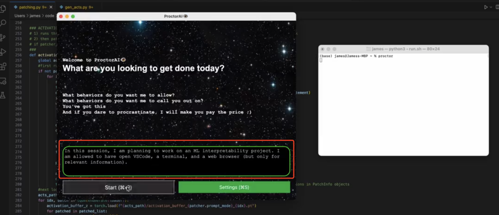Run the Python file in VS Code

tap(486, 7)
